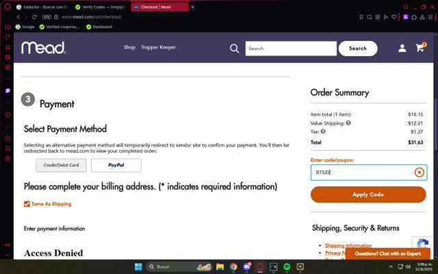Click the Opera menu logo icon
The image size is (438, 274).
click(x=8, y=7)
